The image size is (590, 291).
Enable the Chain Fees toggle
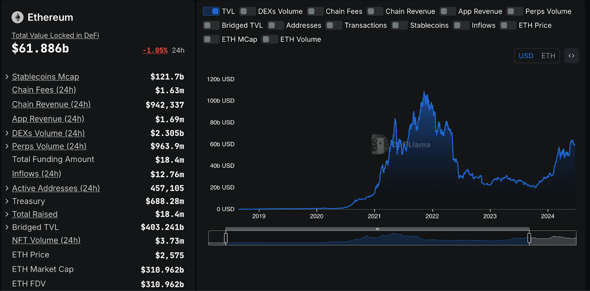tap(315, 11)
